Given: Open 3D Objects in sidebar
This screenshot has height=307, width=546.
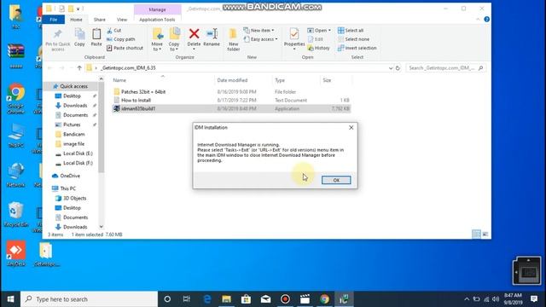Looking at the screenshot, I should coord(74,198).
